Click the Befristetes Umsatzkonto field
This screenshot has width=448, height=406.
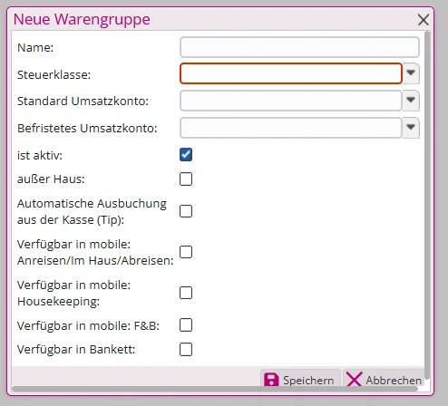(x=291, y=128)
